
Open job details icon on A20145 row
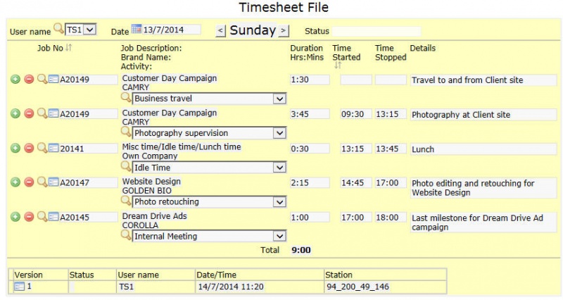click(53, 216)
